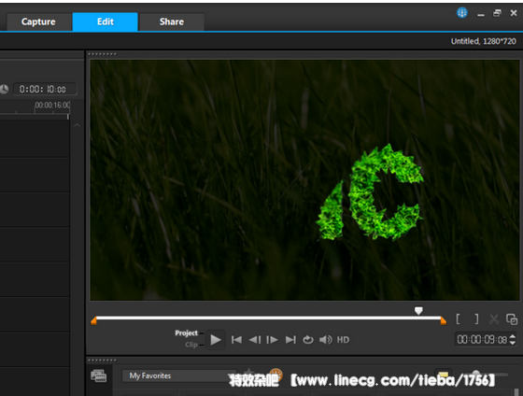Step forward to the next frame

click(x=272, y=340)
